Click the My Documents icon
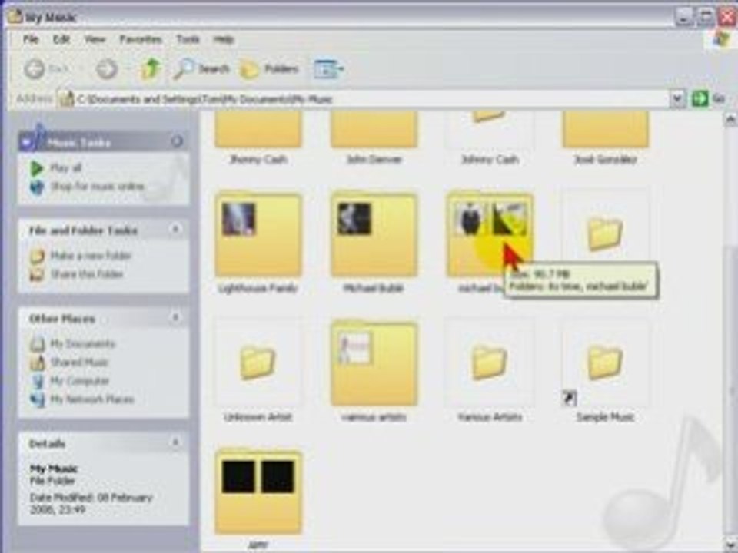This screenshot has width=738, height=553. (x=37, y=344)
